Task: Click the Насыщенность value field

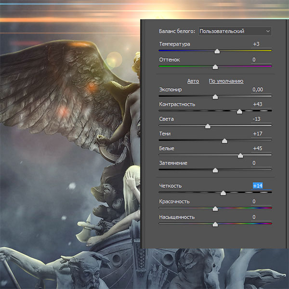Action: pos(261,217)
